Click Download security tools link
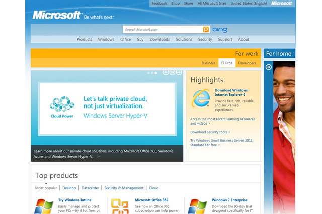322x214 pixels. coord(208,132)
